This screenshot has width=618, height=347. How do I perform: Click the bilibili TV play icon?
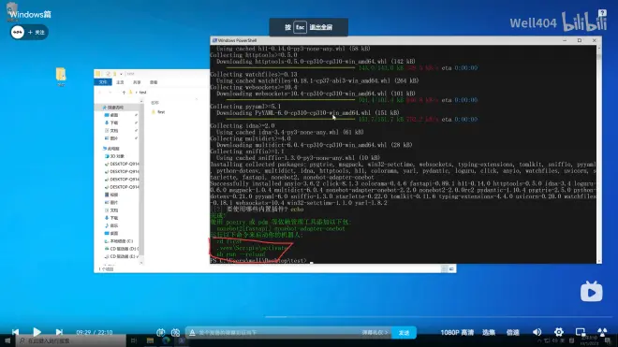[x=591, y=292]
